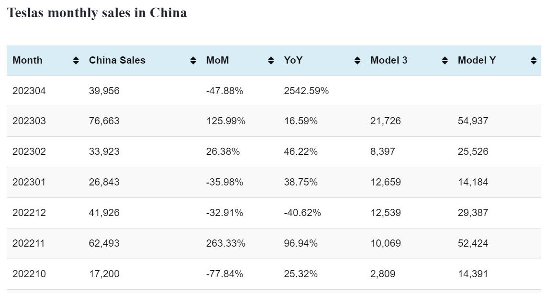Click the 54,937 Model Y figure
The width and height of the screenshot is (544, 293).
pyautogui.click(x=473, y=121)
